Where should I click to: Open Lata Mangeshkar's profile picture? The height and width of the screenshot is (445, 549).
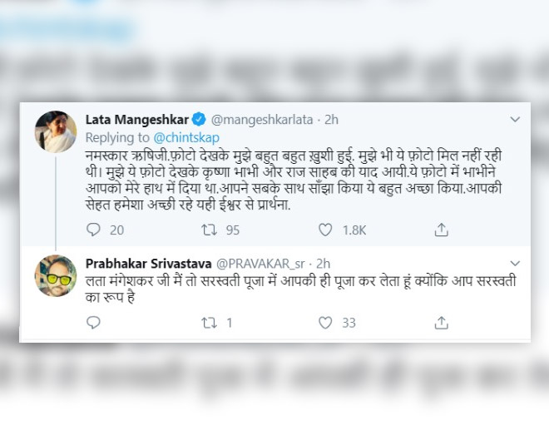pos(56,129)
